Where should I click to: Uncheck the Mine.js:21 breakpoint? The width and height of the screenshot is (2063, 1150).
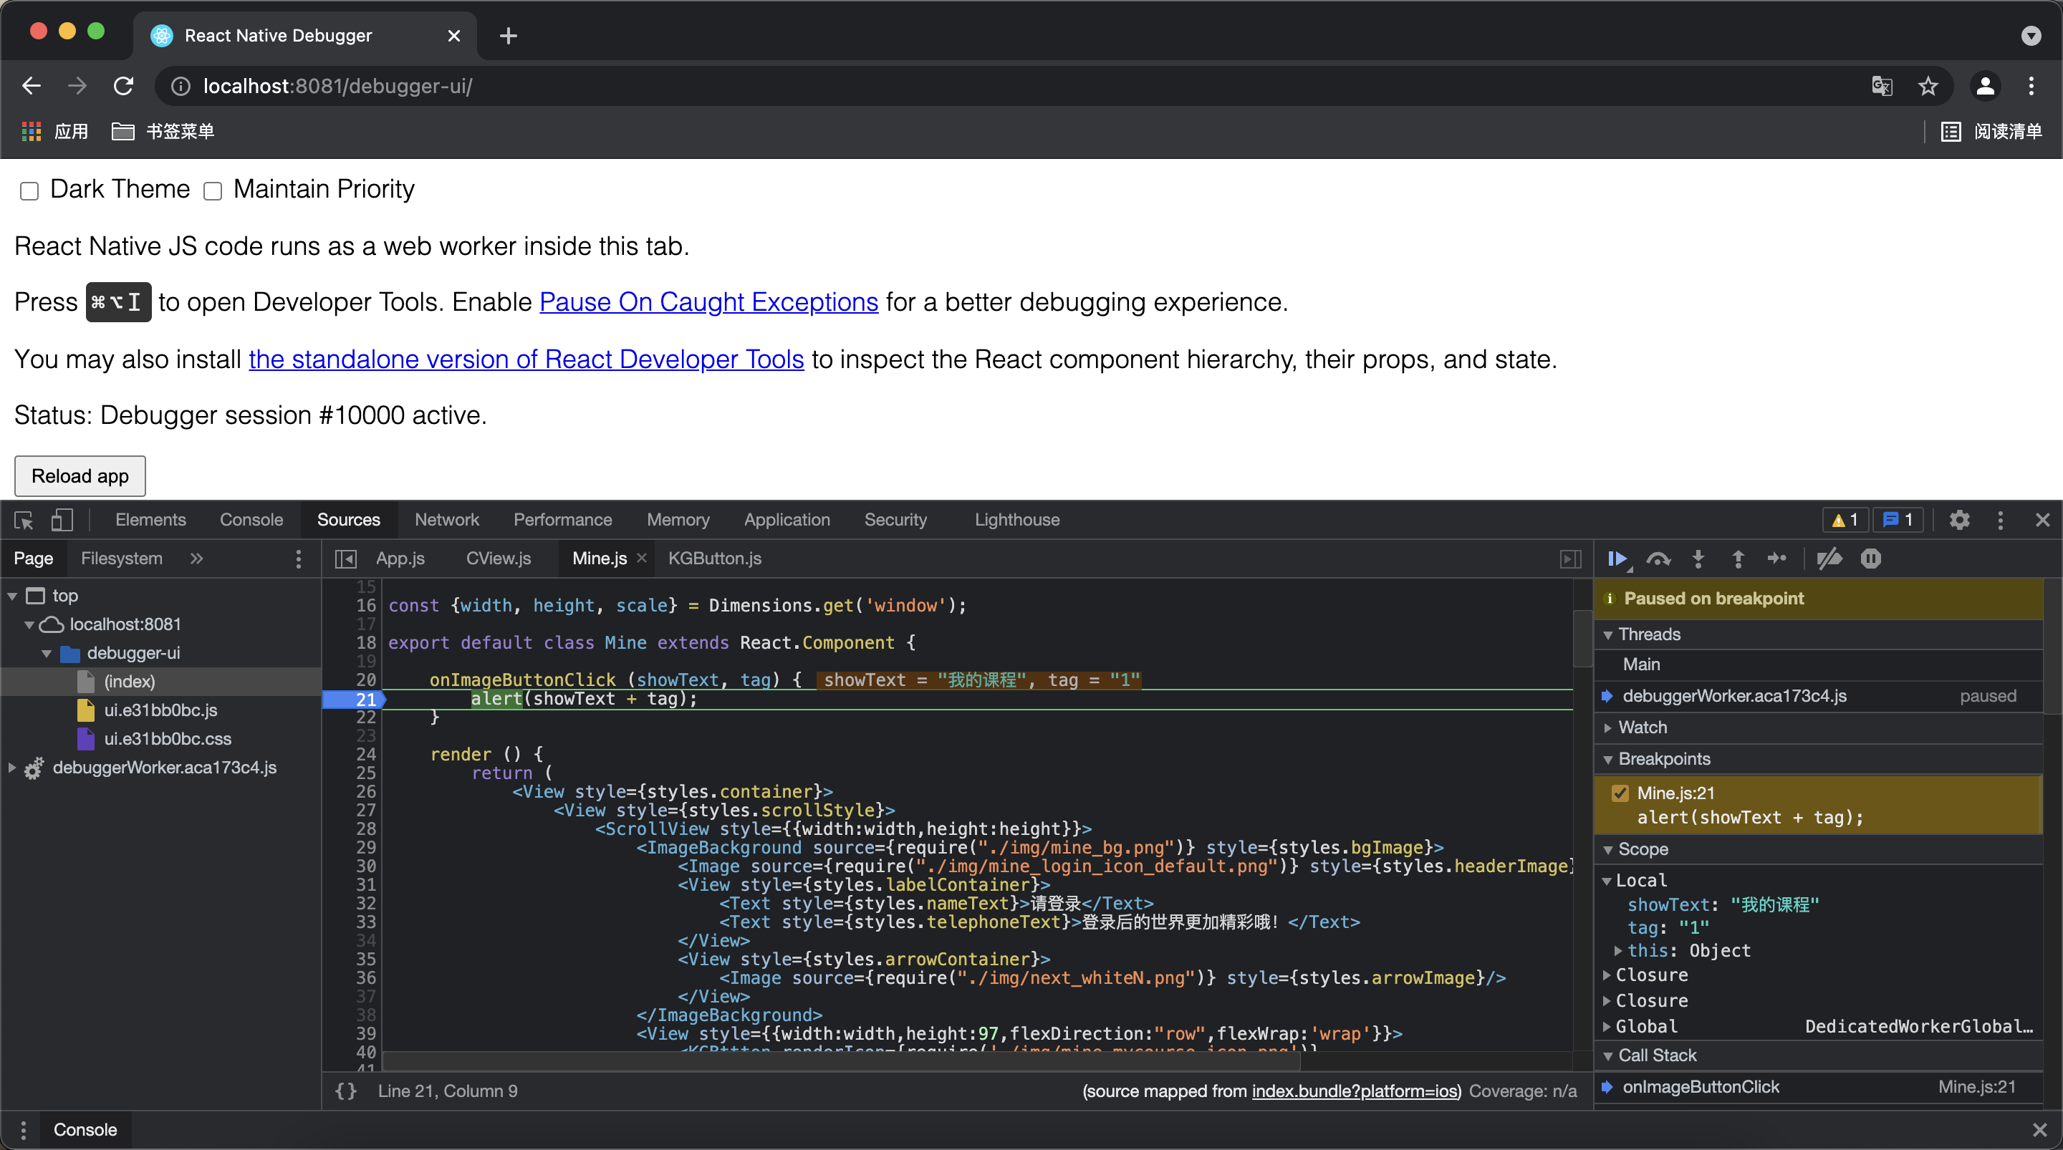[1620, 793]
